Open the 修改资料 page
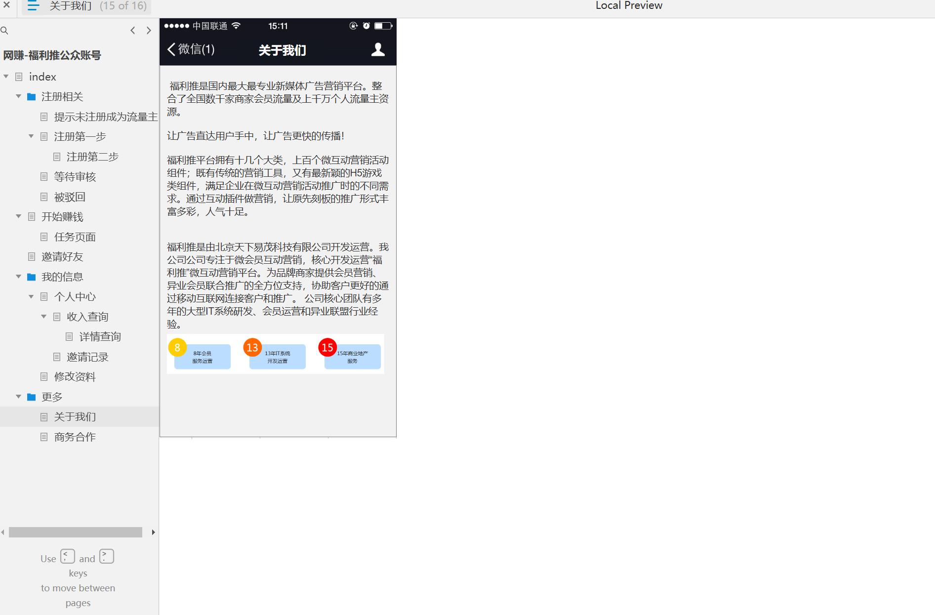This screenshot has width=935, height=615. tap(75, 376)
